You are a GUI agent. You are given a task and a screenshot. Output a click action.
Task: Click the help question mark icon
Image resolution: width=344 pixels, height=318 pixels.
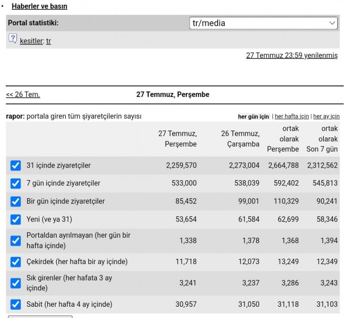pyautogui.click(x=12, y=38)
